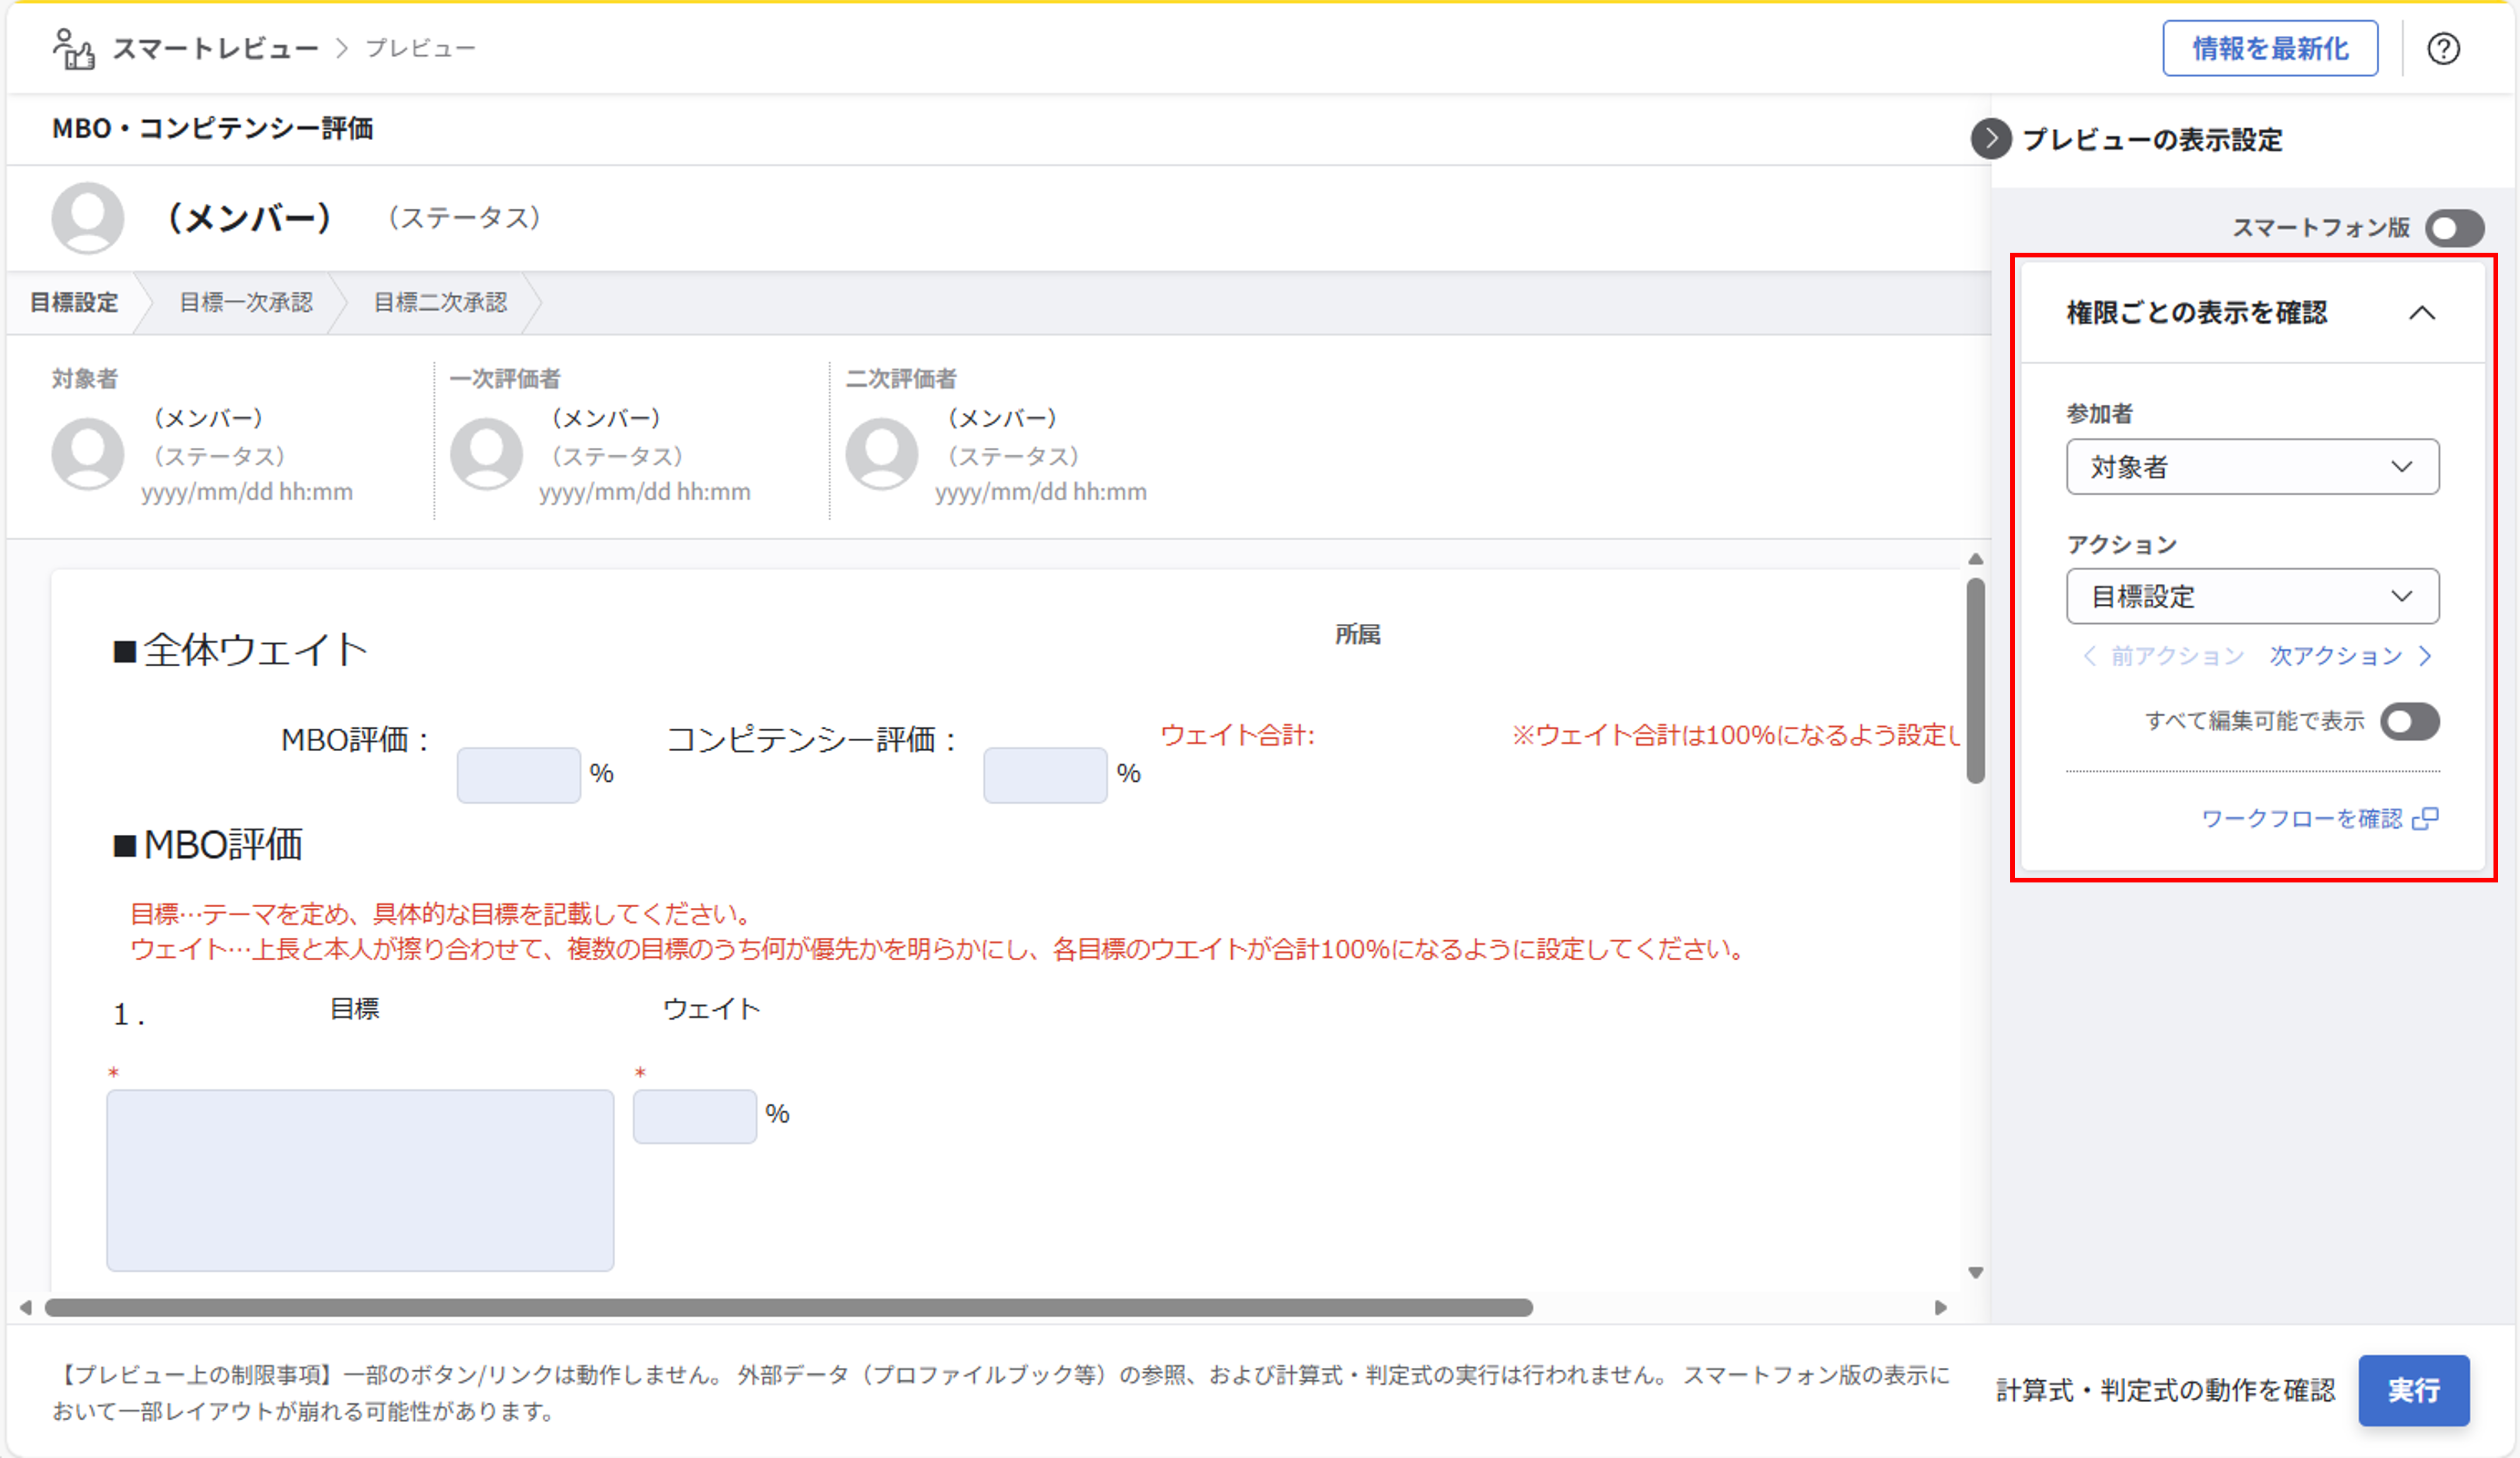Click the help question mark icon
Screen dimensions: 2520x1458
pyautogui.click(x=2443, y=48)
